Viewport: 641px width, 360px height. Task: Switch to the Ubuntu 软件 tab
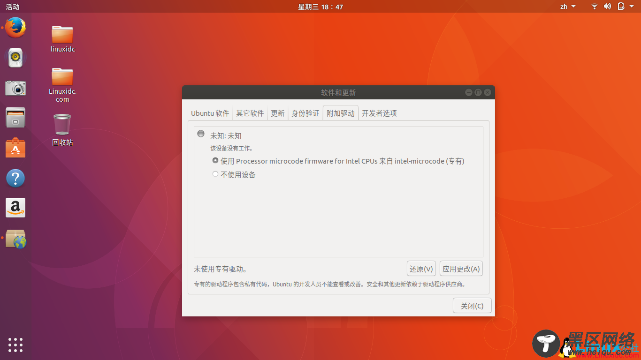210,113
